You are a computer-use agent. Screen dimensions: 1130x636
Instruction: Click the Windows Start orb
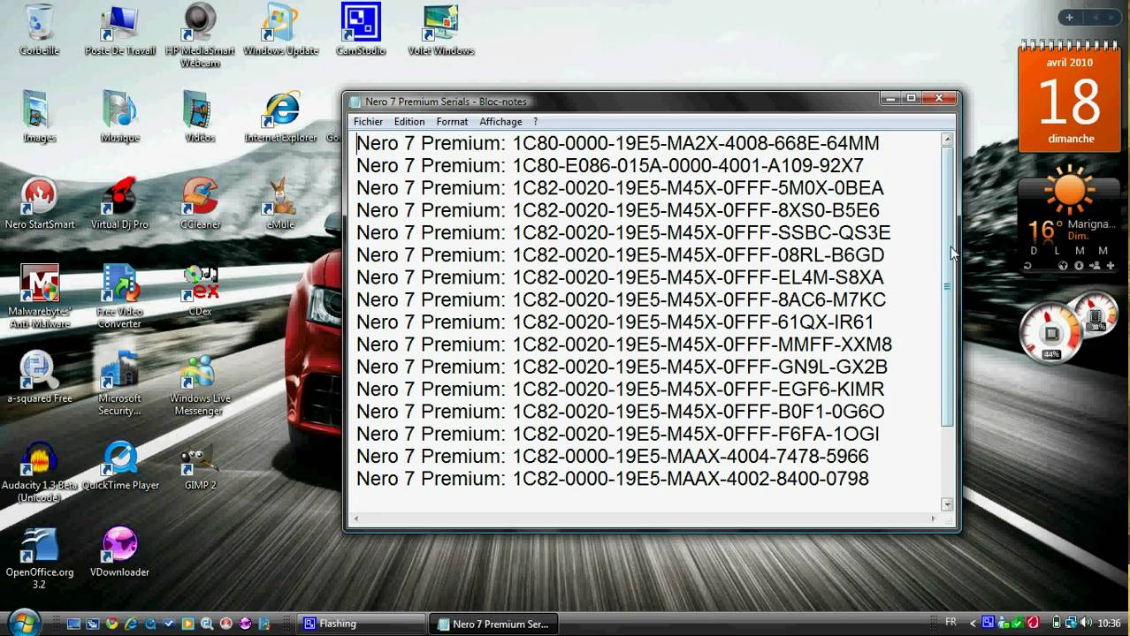click(24, 622)
